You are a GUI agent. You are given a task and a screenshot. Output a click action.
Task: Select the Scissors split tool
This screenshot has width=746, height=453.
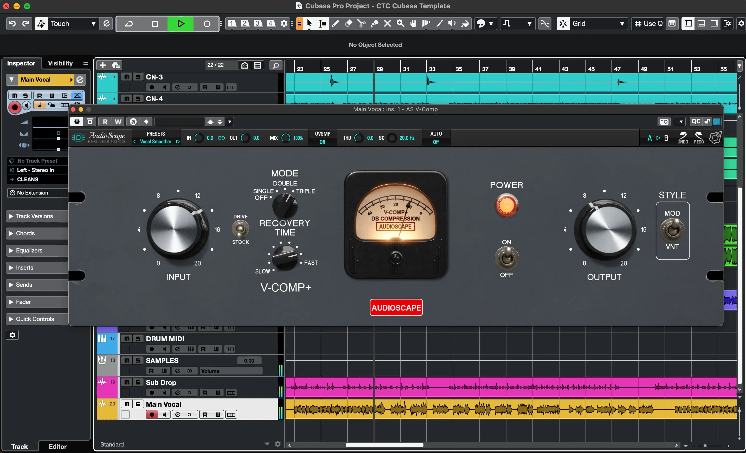coord(361,23)
